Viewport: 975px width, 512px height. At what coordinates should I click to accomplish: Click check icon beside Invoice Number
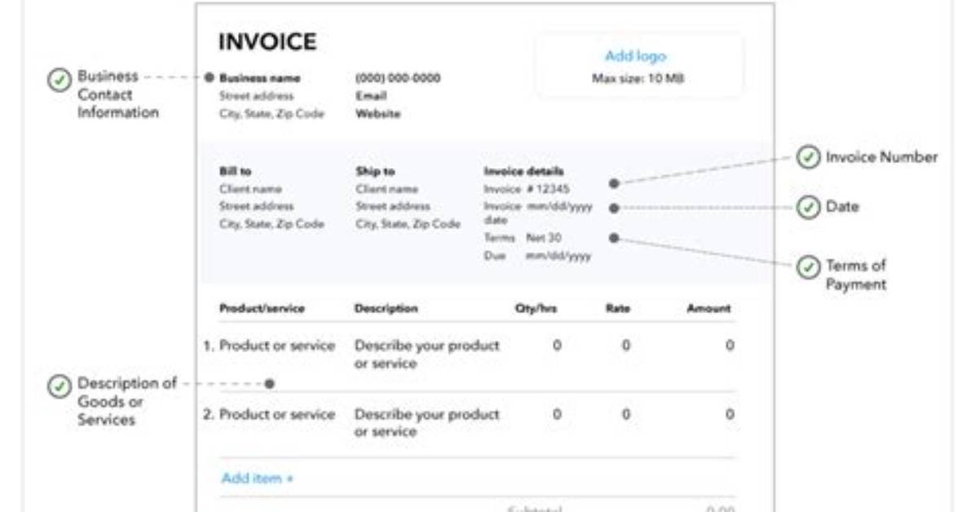coord(809,157)
